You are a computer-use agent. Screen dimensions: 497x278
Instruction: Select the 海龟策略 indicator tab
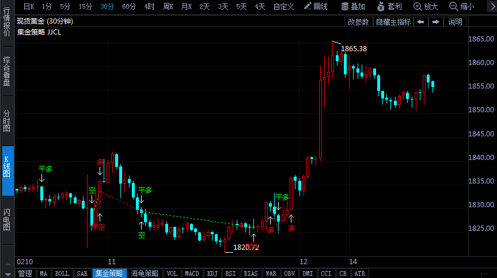pyautogui.click(x=145, y=273)
